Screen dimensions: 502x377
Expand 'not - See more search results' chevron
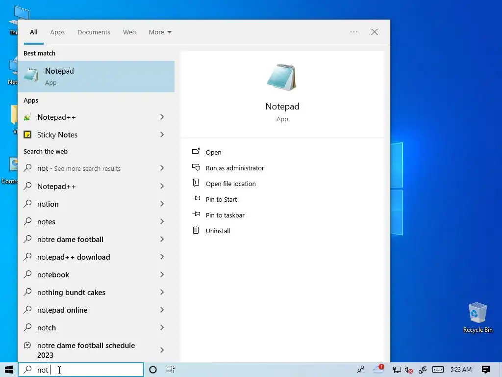pyautogui.click(x=162, y=168)
